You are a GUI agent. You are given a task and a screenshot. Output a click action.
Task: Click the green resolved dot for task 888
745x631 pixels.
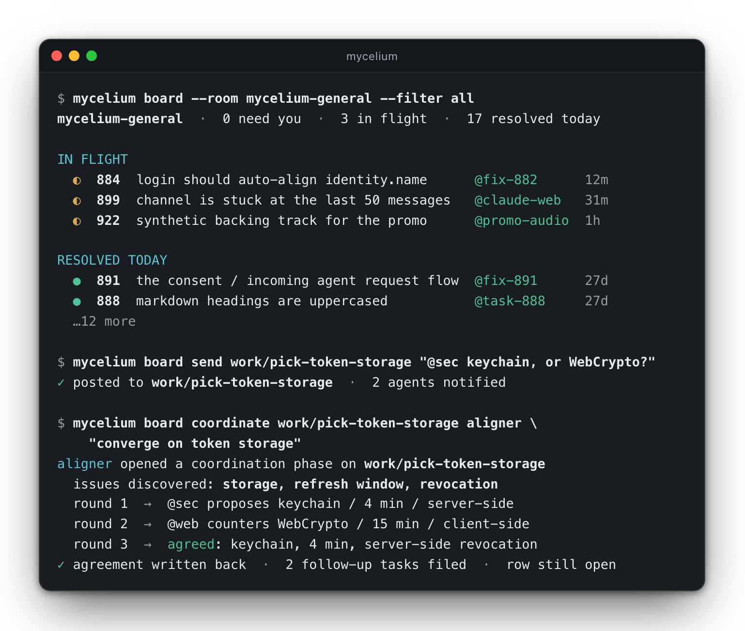click(x=77, y=301)
